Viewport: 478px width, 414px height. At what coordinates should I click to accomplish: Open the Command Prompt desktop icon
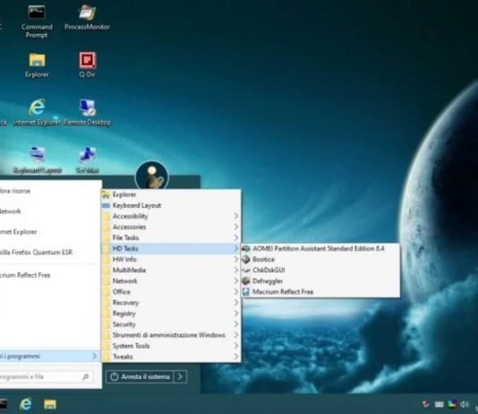click(37, 22)
